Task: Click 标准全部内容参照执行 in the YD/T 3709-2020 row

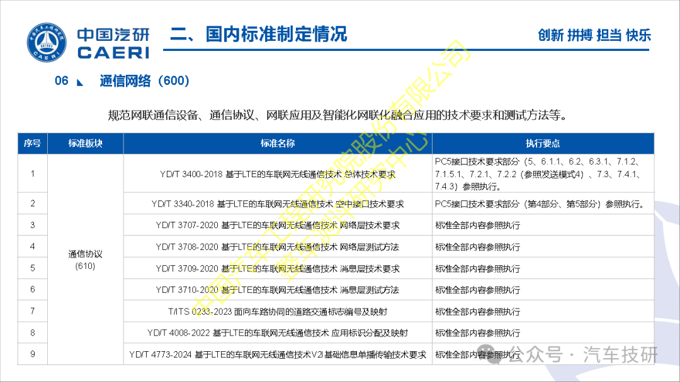Action: coord(477,269)
